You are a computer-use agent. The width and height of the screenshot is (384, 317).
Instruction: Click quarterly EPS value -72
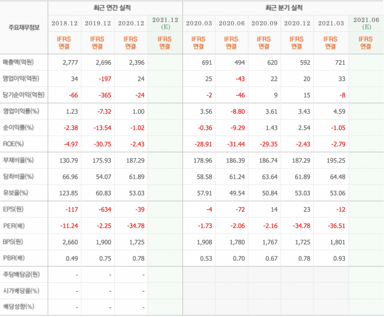click(x=240, y=210)
